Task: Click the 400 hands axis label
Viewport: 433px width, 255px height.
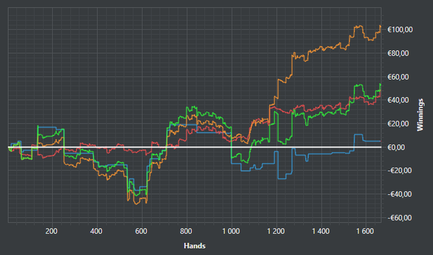Action: pos(96,231)
